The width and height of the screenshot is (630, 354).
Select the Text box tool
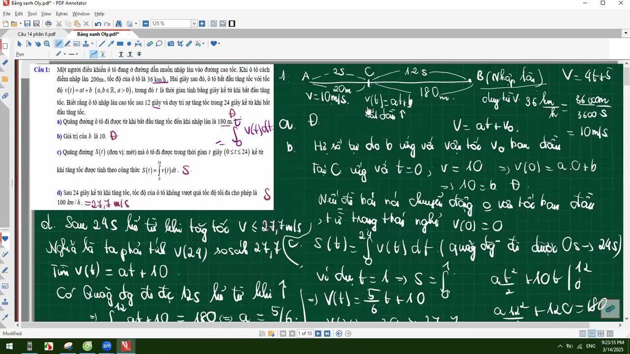pyautogui.click(x=77, y=44)
